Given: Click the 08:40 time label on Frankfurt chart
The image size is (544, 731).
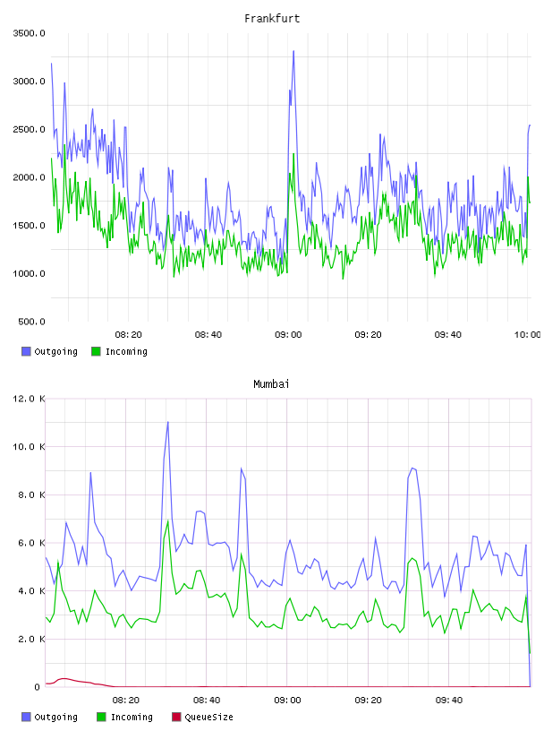Looking at the screenshot, I should click(208, 335).
